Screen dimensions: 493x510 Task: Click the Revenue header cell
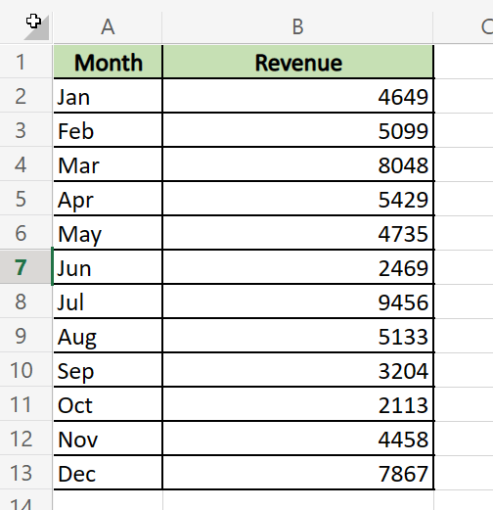pos(297,62)
